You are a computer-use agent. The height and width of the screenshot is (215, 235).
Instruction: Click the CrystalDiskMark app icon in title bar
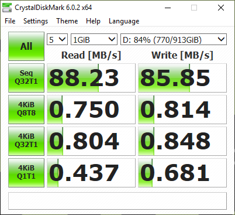pyautogui.click(x=7, y=8)
